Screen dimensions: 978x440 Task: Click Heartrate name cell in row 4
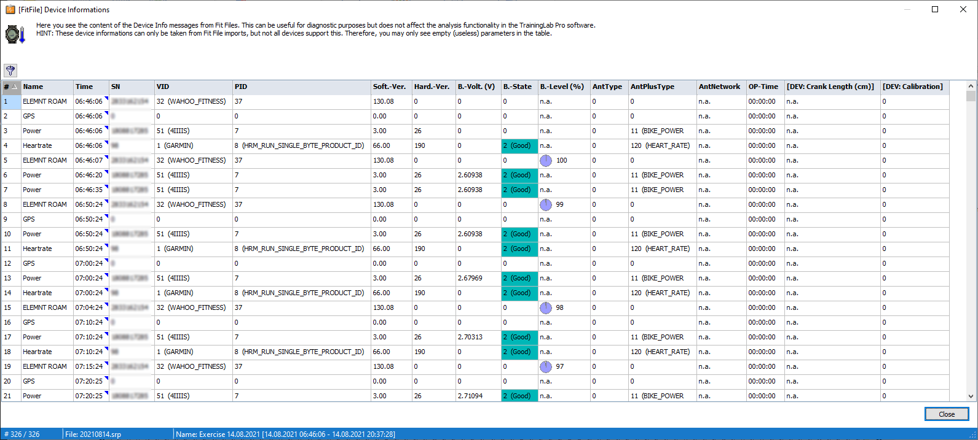[47, 145]
